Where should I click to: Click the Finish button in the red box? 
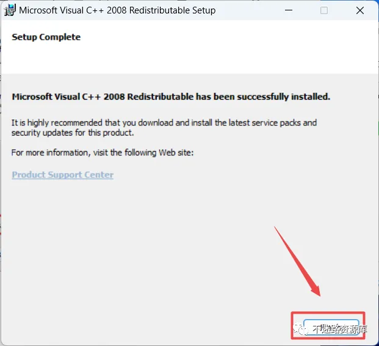click(331, 327)
